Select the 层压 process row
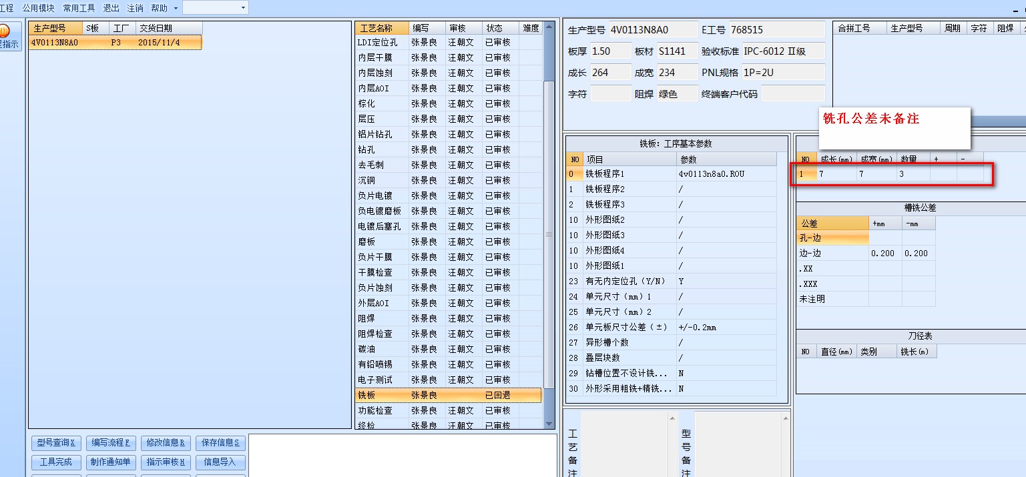The image size is (1026, 477). pyautogui.click(x=449, y=119)
